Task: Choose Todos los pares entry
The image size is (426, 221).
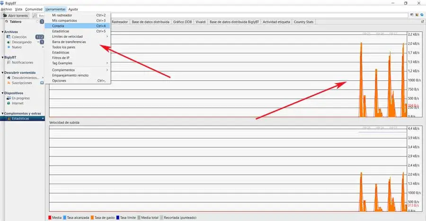Action: coord(78,47)
